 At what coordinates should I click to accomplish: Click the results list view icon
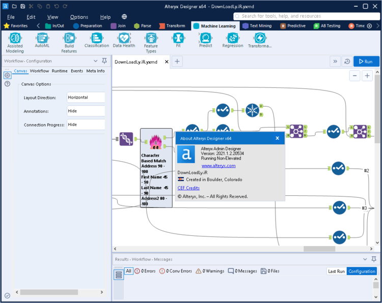(x=119, y=275)
